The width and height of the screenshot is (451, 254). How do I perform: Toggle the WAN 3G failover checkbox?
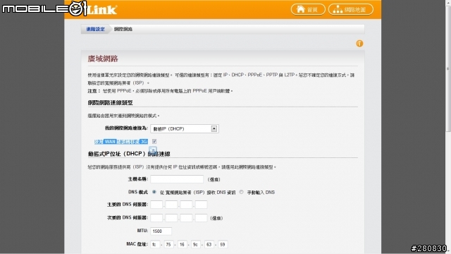pos(154,141)
